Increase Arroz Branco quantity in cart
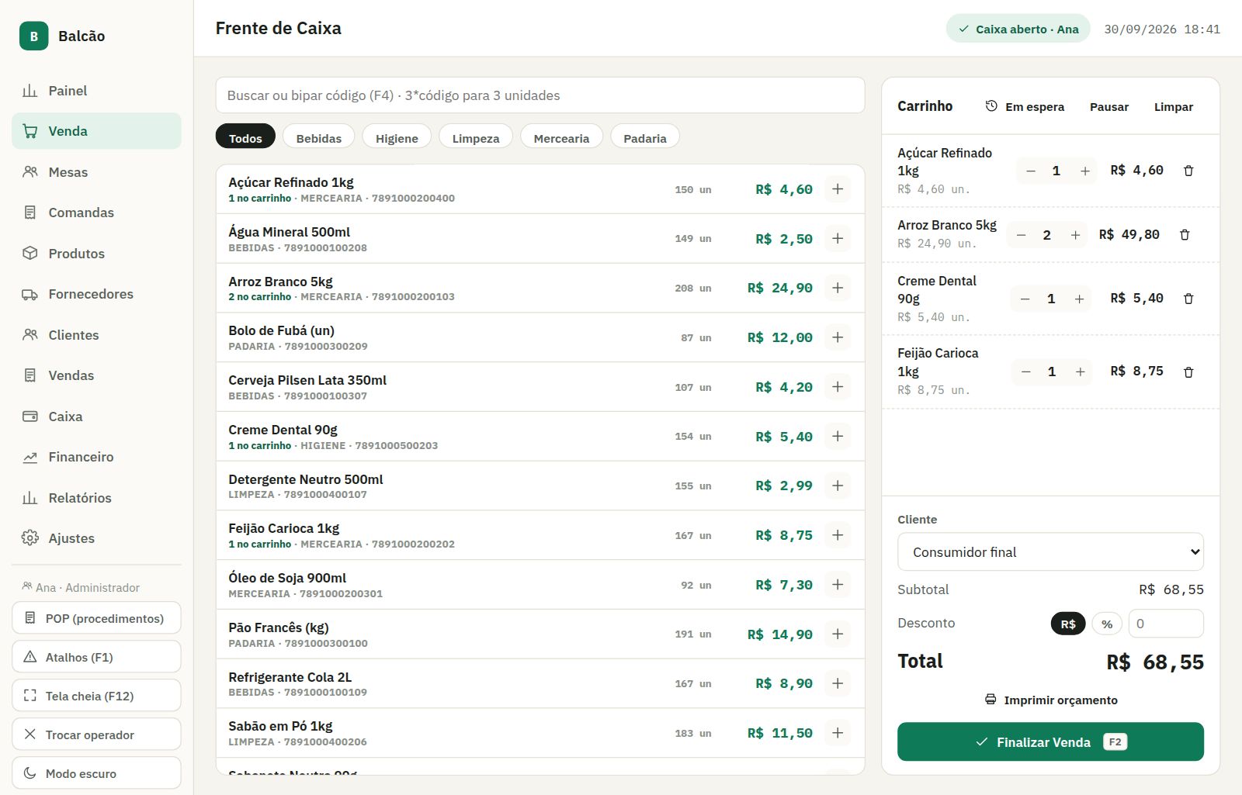 [1075, 235]
